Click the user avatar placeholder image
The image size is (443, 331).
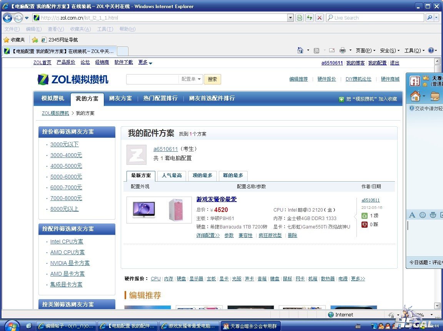137,155
